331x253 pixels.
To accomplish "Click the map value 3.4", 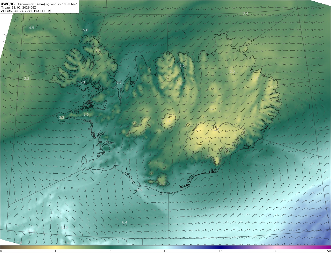I will click(246, 13).
